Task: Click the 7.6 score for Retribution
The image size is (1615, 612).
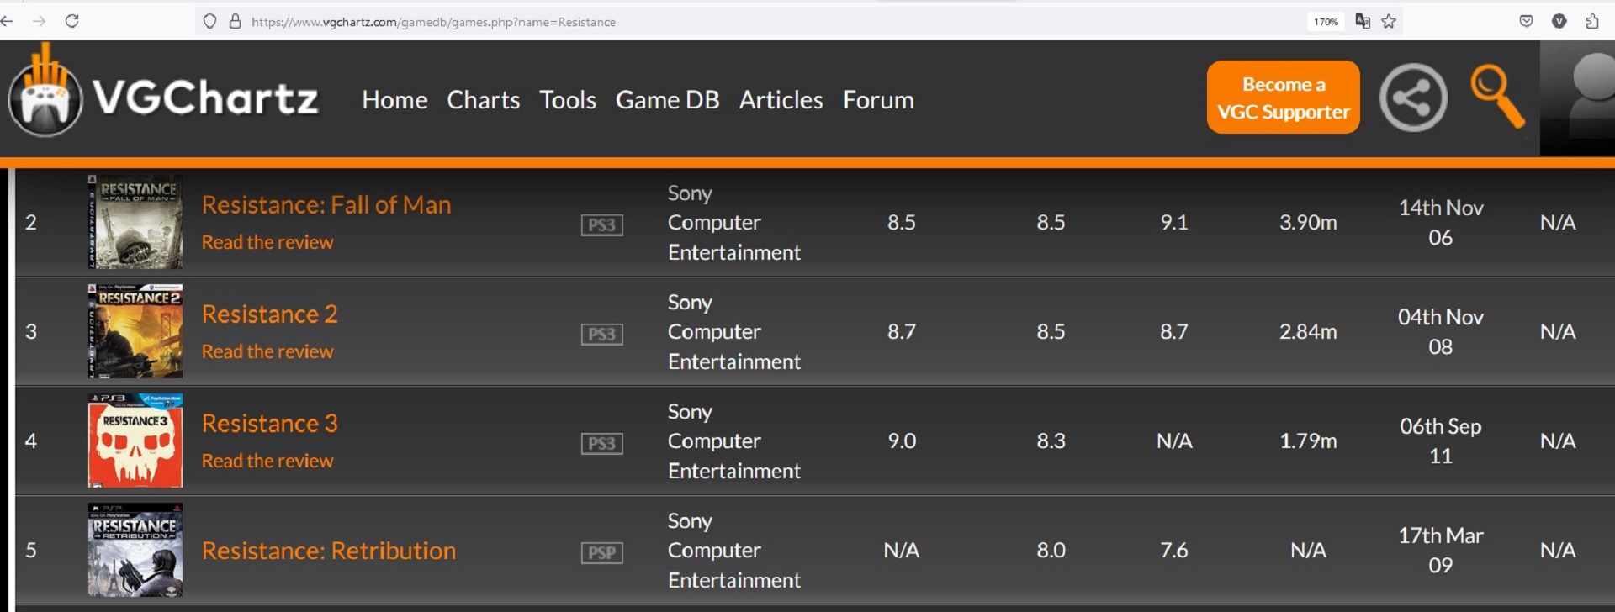Action: pos(1174,550)
